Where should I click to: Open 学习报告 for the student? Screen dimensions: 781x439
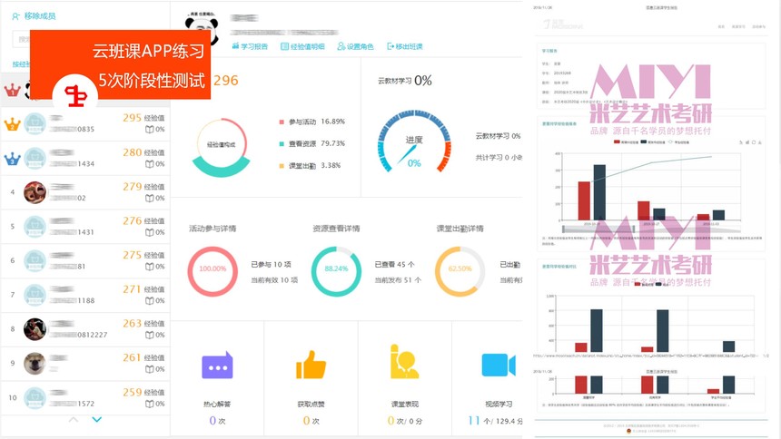coord(254,46)
